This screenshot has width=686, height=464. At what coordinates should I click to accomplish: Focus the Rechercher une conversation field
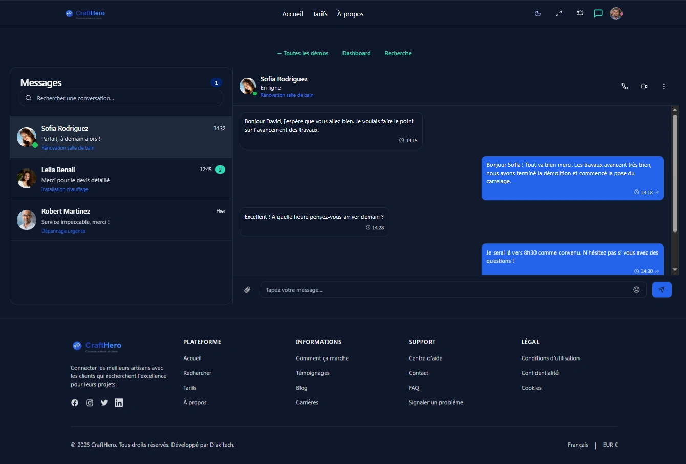(x=121, y=98)
